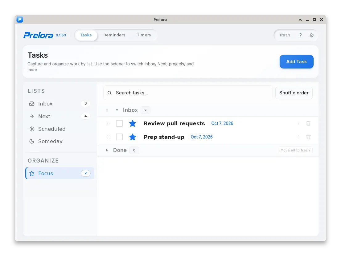The height and width of the screenshot is (256, 341).
Task: Grab the drag handle of Prep stand-up
Action: (x=108, y=137)
